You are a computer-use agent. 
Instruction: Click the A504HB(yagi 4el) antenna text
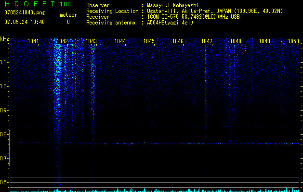[x=170, y=23]
